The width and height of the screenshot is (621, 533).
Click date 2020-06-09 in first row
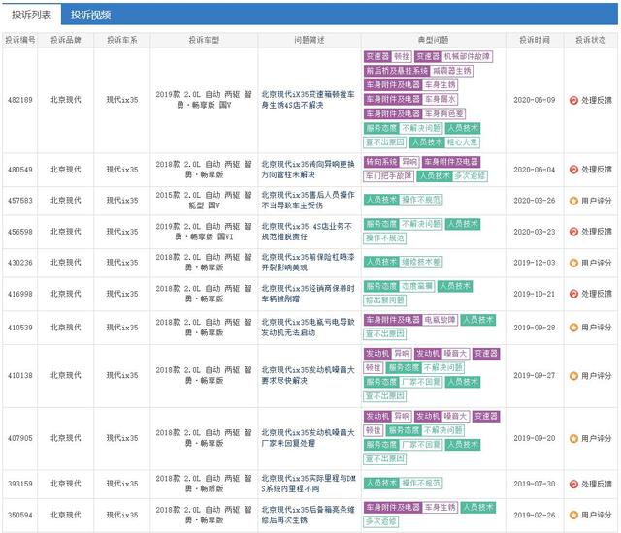pos(535,100)
